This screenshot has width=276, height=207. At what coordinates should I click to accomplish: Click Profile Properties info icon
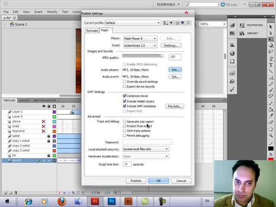(x=182, y=23)
